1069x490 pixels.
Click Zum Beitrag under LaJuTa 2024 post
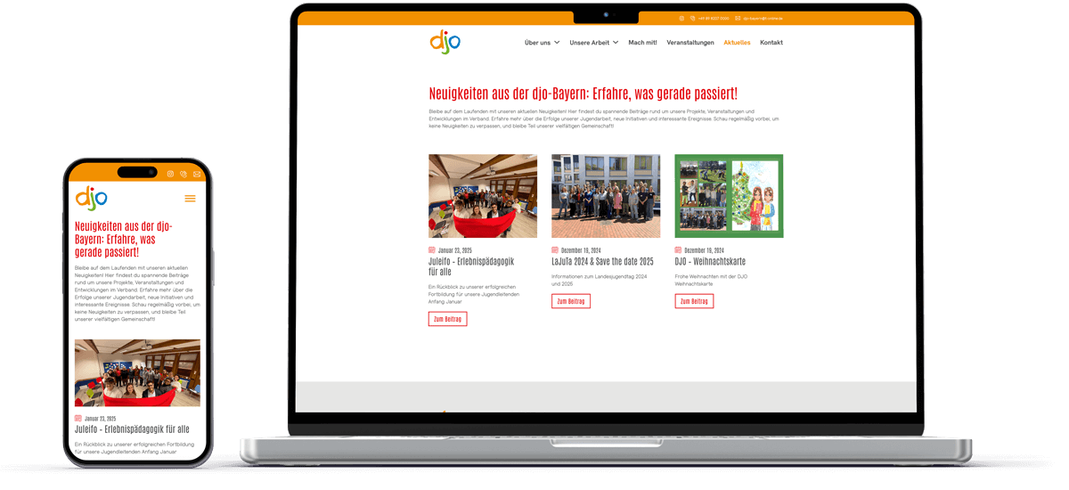[571, 301]
